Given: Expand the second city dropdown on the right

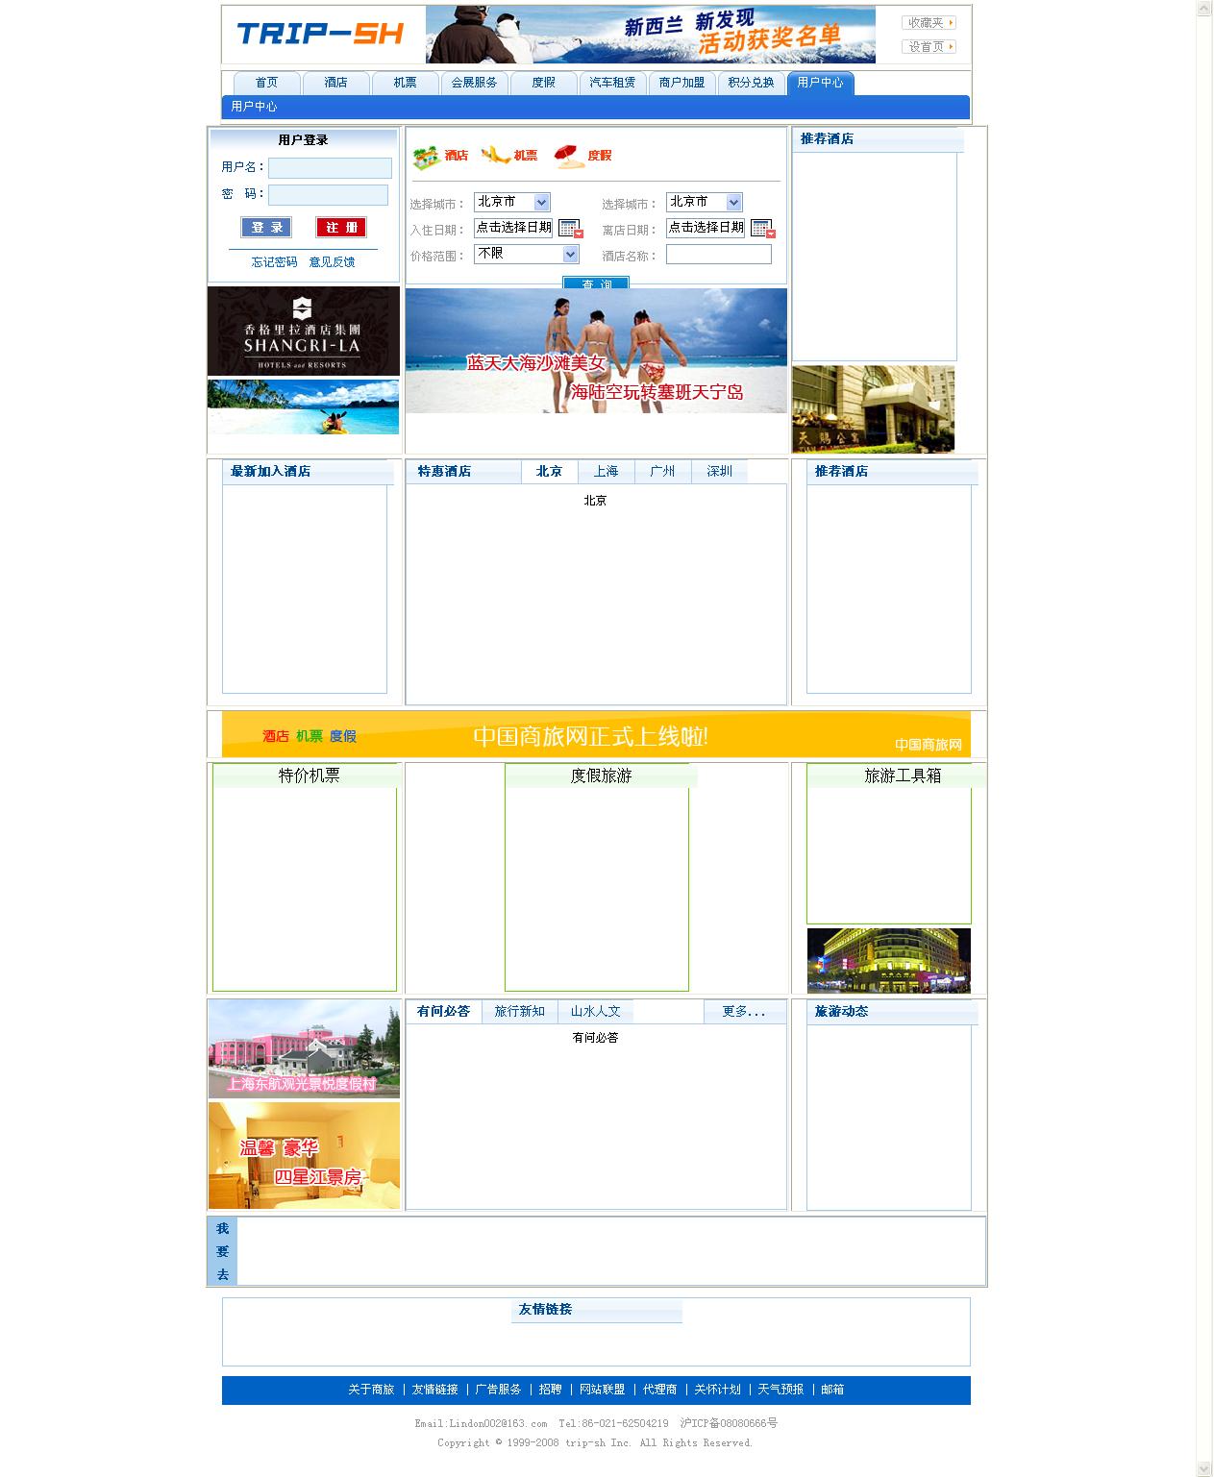Looking at the screenshot, I should coord(733,202).
